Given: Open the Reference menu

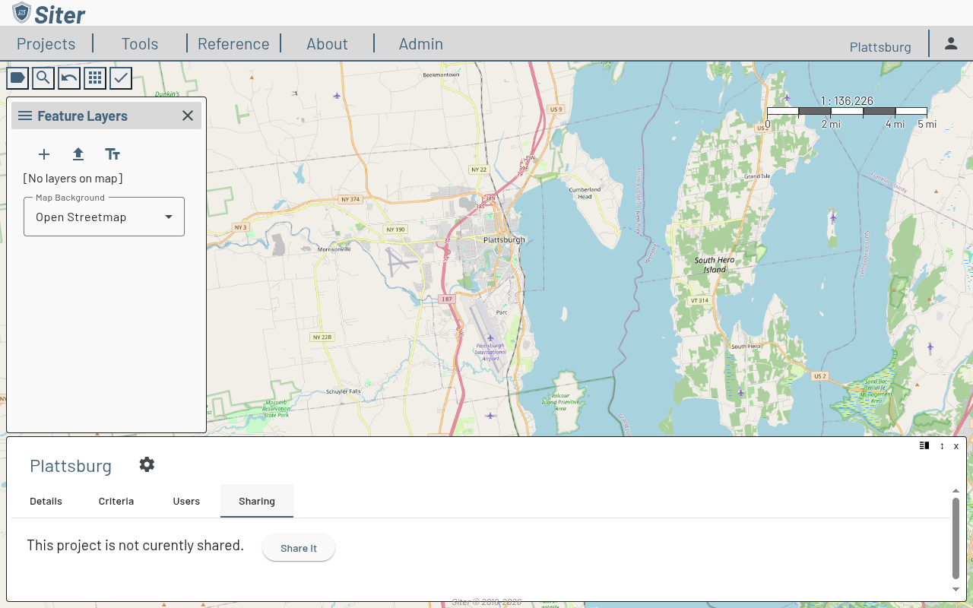Looking at the screenshot, I should pyautogui.click(x=233, y=44).
